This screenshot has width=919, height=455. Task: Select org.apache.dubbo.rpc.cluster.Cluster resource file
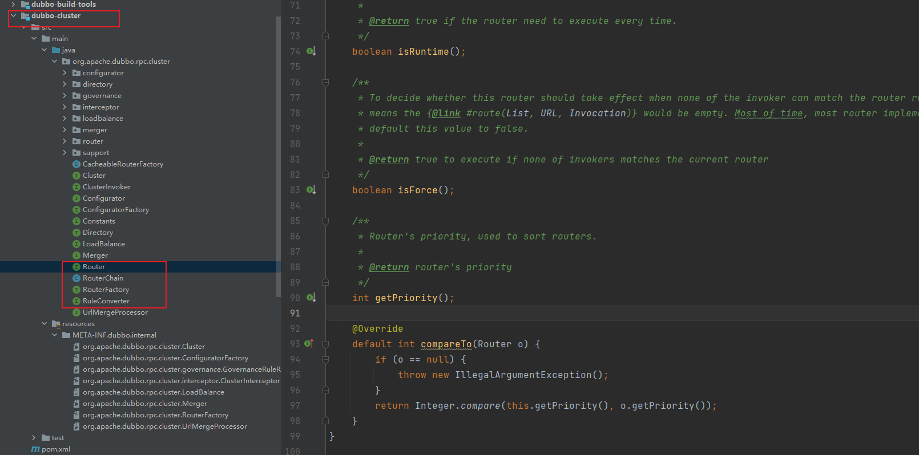[x=144, y=347]
